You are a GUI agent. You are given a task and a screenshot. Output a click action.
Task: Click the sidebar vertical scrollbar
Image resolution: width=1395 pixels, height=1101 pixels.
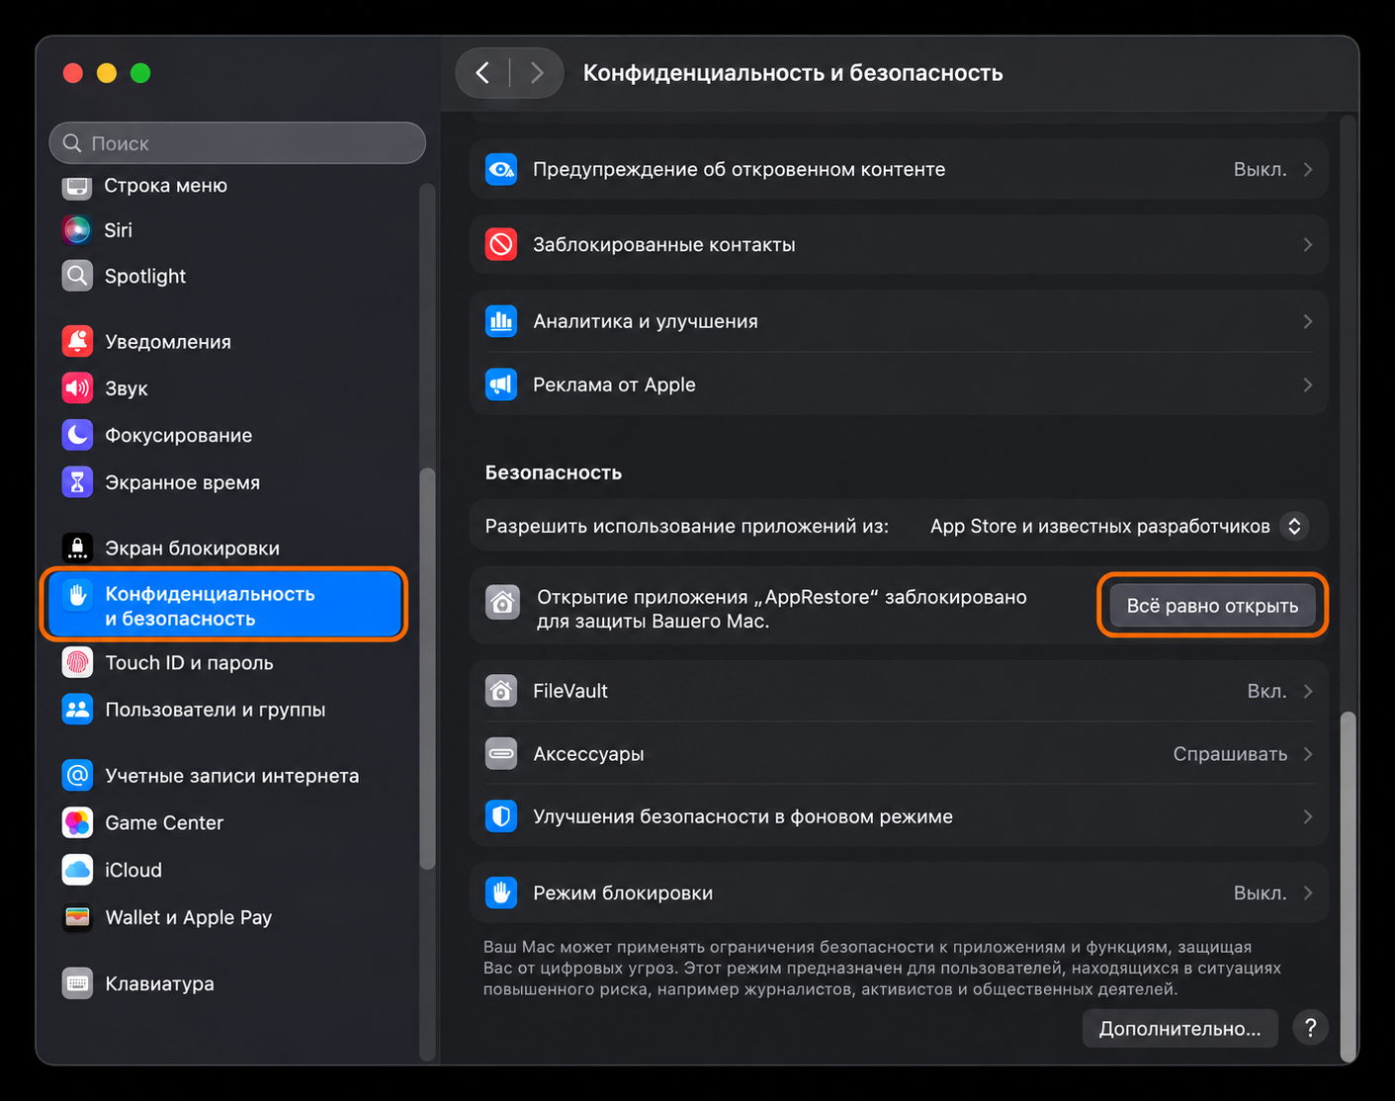tap(427, 667)
